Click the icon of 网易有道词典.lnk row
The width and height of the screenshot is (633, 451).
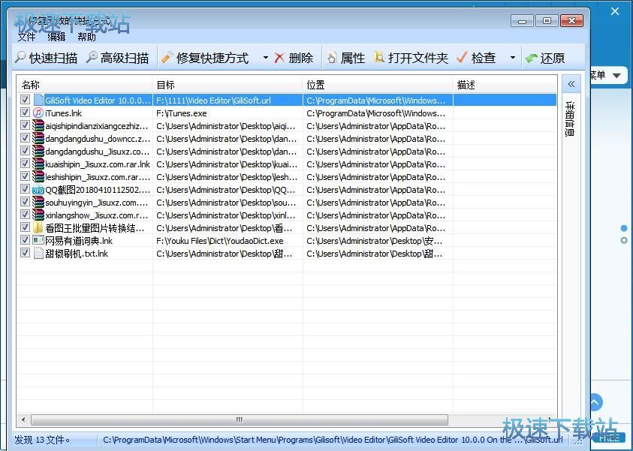[38, 241]
